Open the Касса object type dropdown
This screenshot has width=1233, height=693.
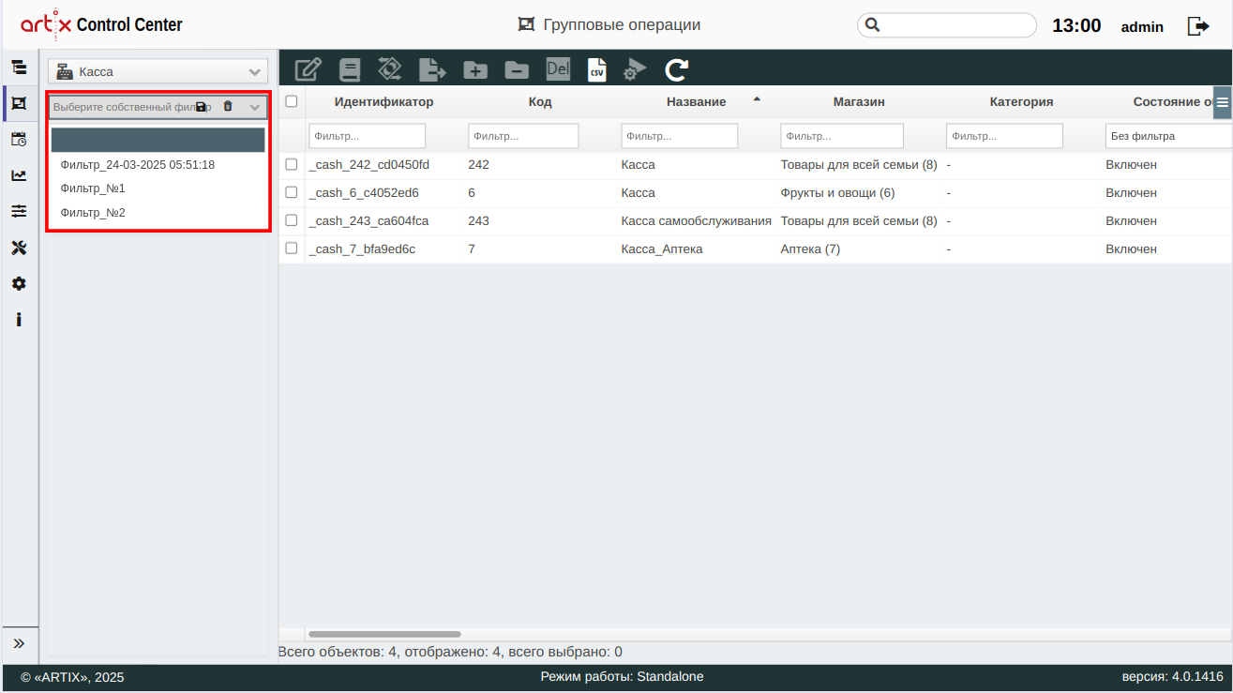(x=158, y=71)
